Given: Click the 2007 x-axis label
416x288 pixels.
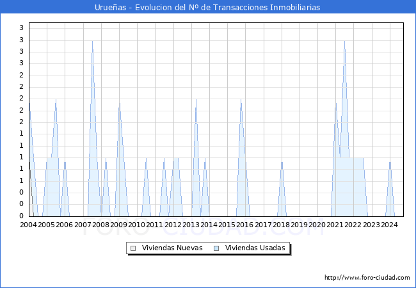Looking at the screenshot, I should [x=83, y=225].
